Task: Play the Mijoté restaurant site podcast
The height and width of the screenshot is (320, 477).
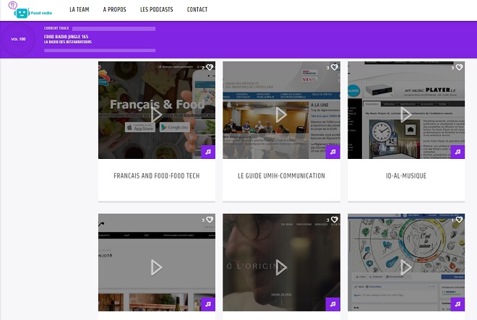Action: [x=157, y=268]
